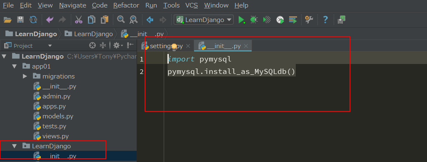Open Settings via the wrench icon
Viewport: 427px width, 162px height.
309,20
